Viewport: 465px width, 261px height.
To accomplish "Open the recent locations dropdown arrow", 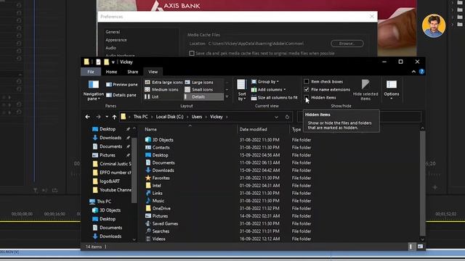I will coord(107,117).
